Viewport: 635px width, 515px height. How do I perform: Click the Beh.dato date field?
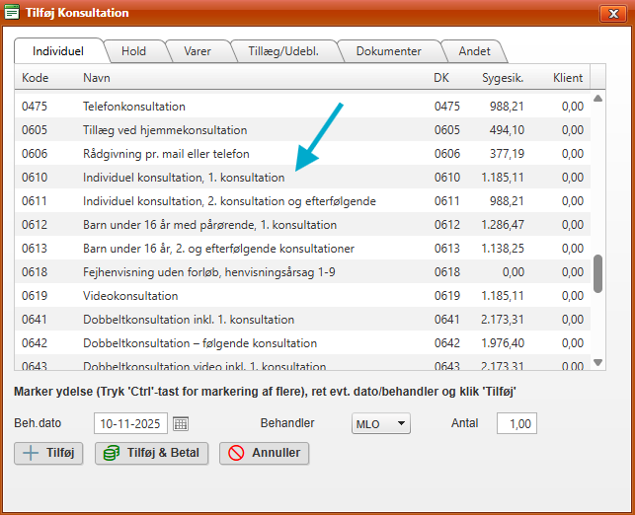click(x=131, y=423)
